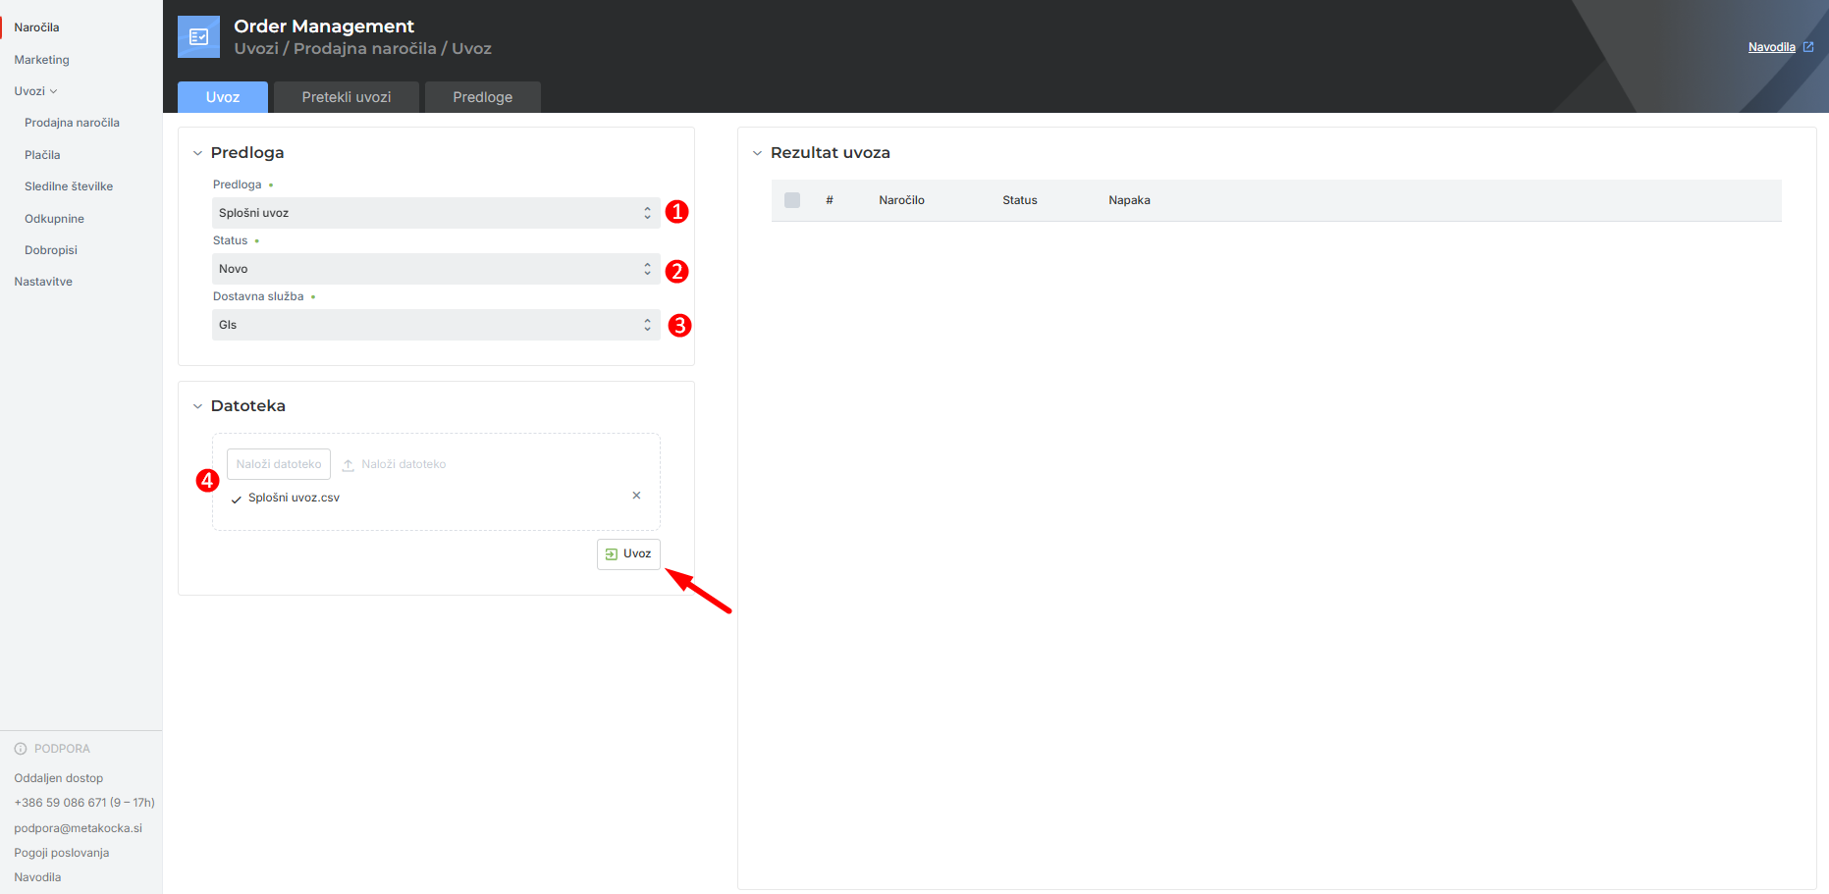1829x894 pixels.
Task: Open Marketing in the sidebar
Action: click(41, 60)
